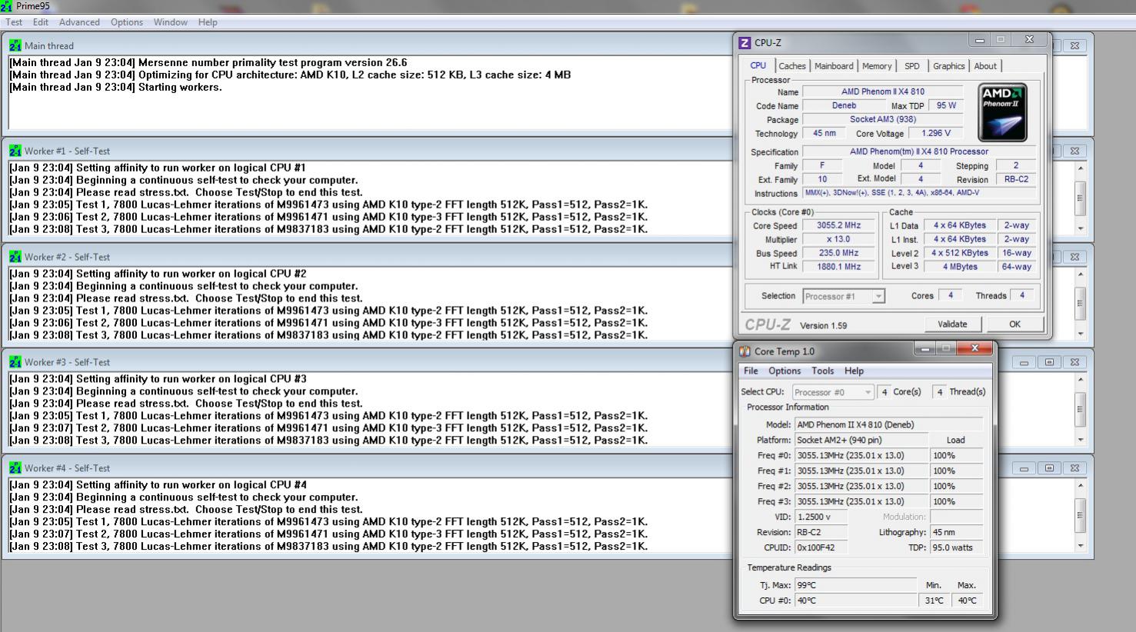Click the Core Temp title bar icon
Image resolution: width=1136 pixels, height=632 pixels.
click(745, 351)
